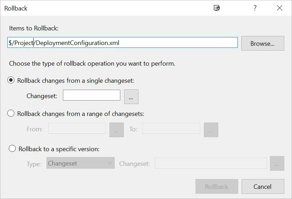Click ellipsis button next to To field
Screen dimensions: 292x199
(211, 130)
